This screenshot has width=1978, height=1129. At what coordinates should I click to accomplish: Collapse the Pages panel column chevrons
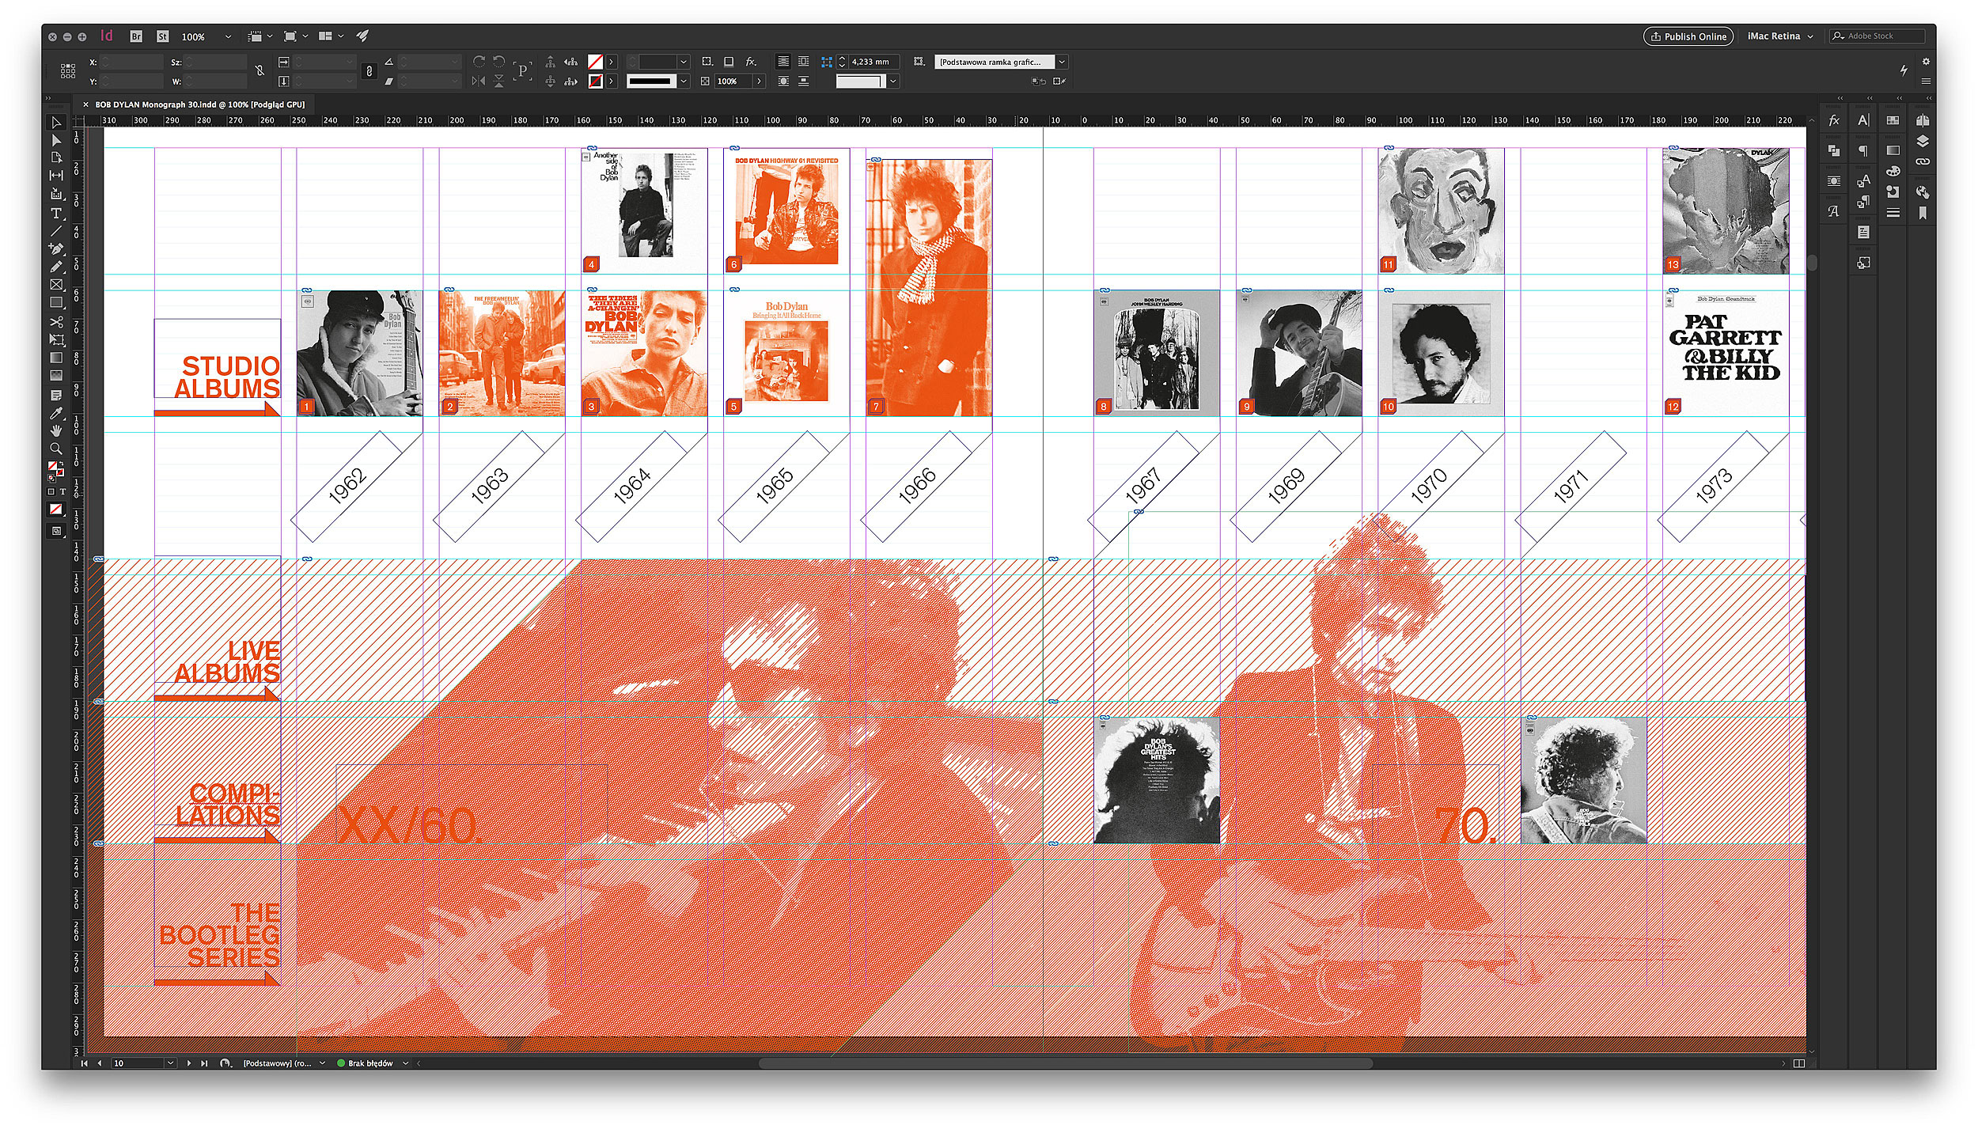coord(1929,98)
